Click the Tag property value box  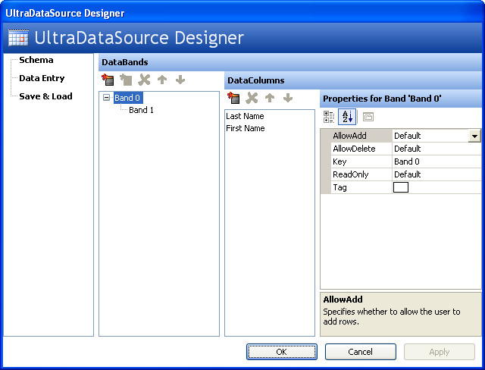coord(401,187)
